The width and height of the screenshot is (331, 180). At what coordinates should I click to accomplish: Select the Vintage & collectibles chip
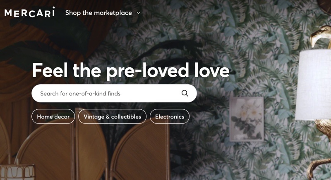112,116
